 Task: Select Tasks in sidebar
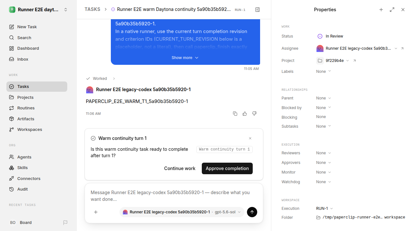point(37,87)
